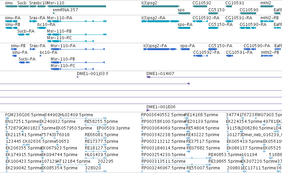The width and height of the screenshot is (282, 173).
Task: Open the CG10591-PA protein
Action: (230, 56)
